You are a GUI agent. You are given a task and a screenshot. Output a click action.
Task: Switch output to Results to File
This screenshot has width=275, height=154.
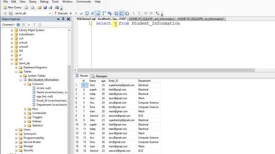tap(127, 13)
